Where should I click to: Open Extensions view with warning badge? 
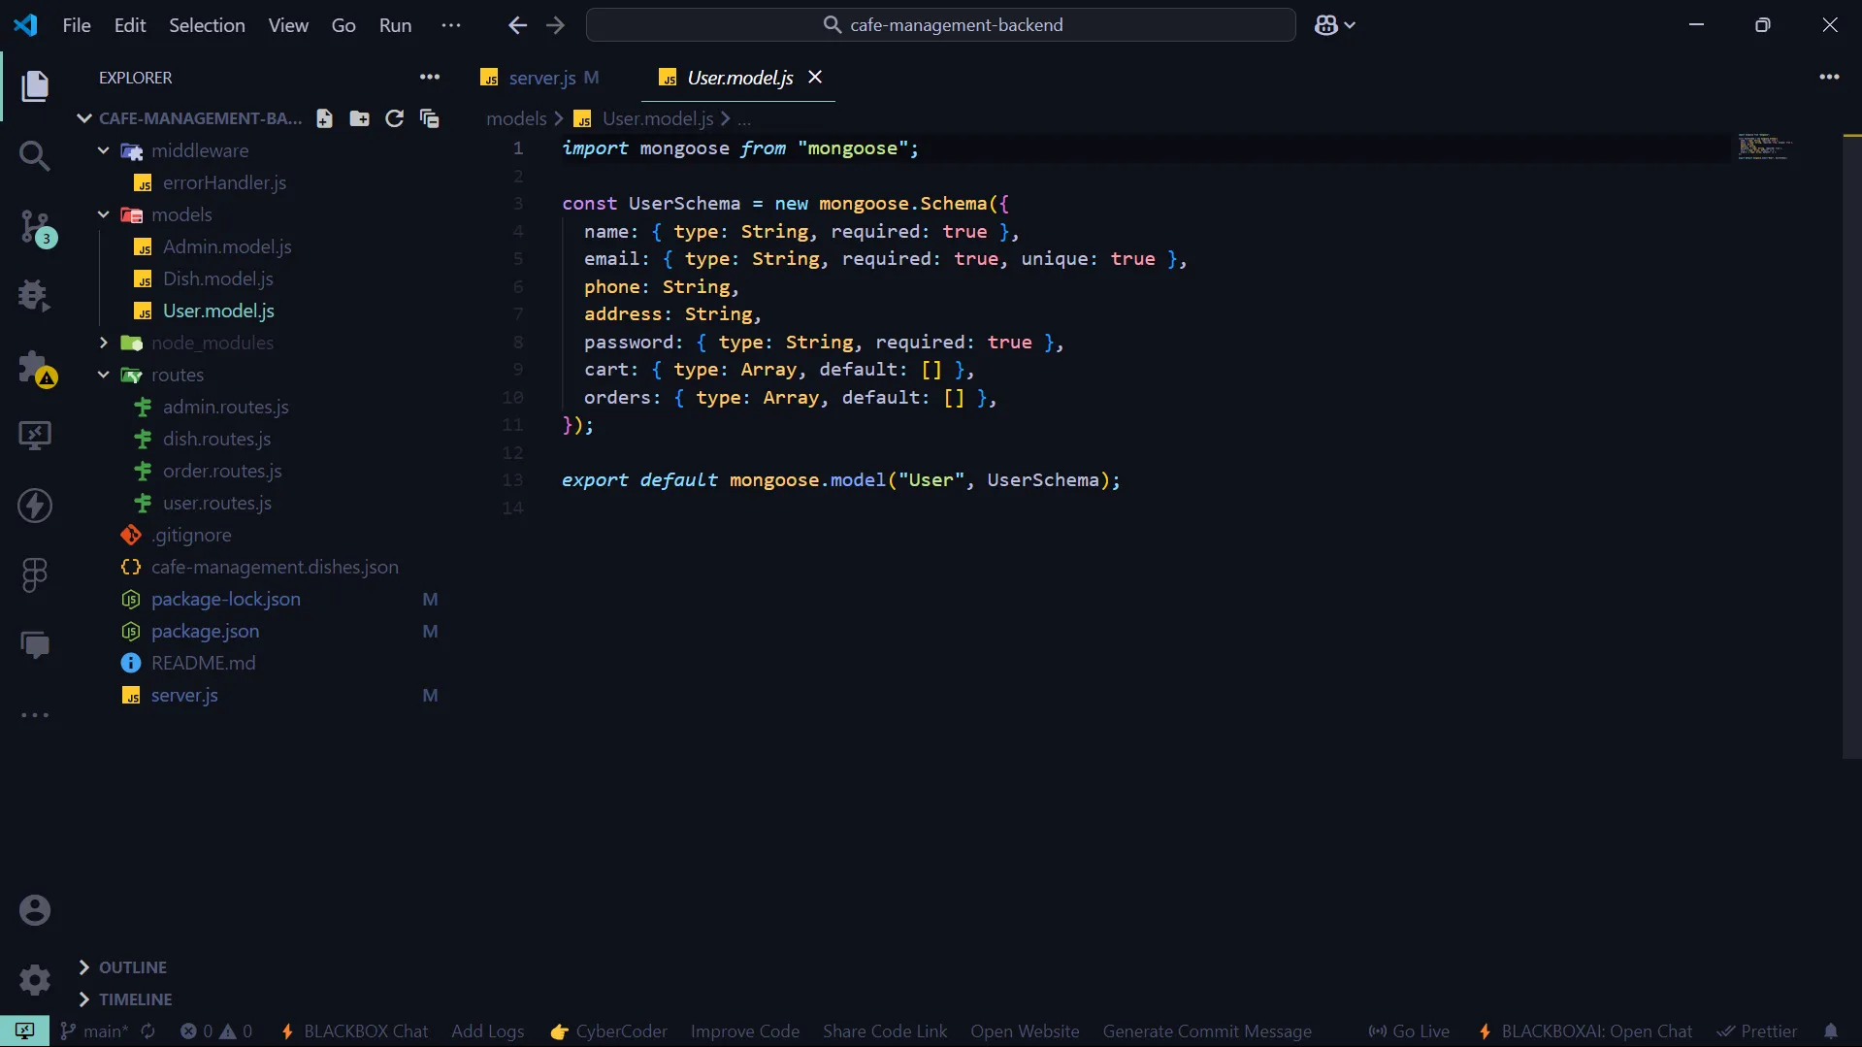37,368
